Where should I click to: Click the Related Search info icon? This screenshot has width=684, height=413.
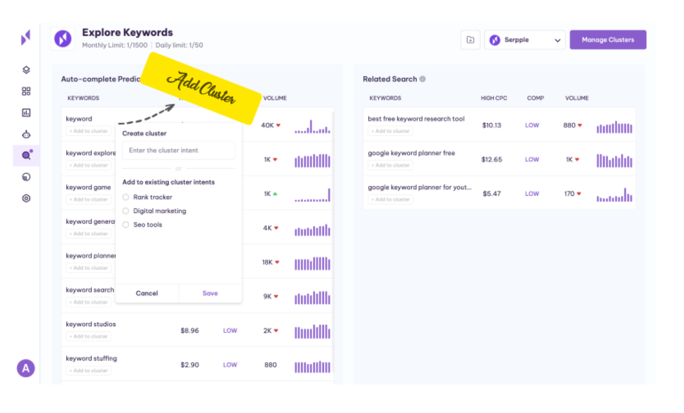click(x=422, y=79)
